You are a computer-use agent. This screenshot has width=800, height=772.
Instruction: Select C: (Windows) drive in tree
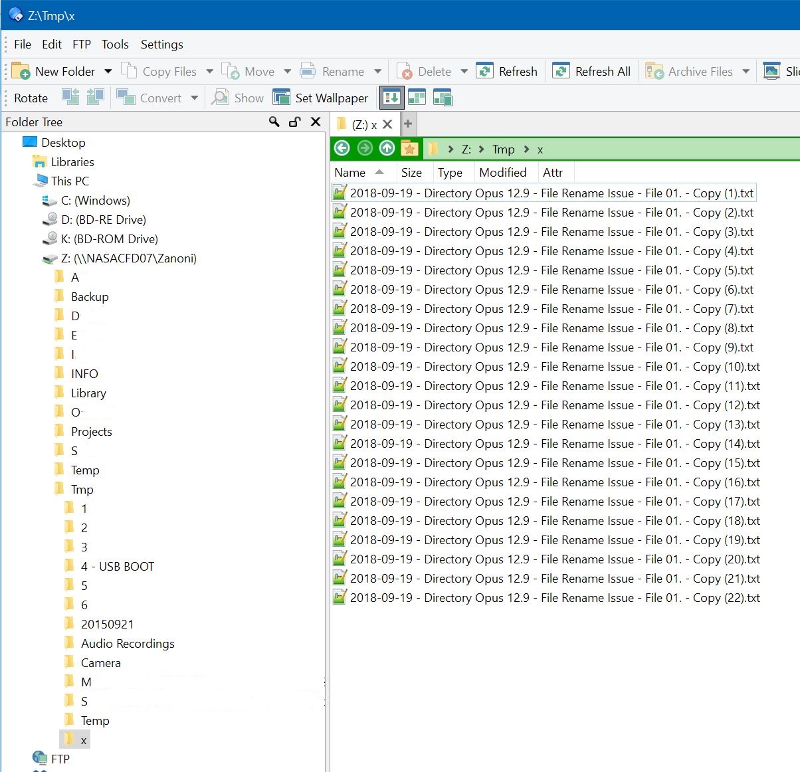86,200
